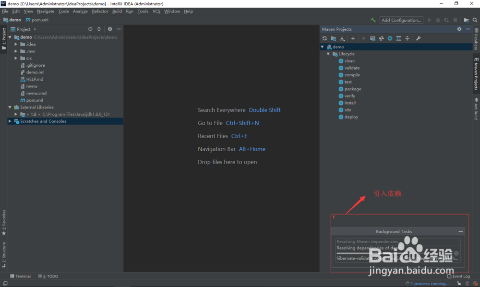Open the Event Log

click(x=458, y=276)
